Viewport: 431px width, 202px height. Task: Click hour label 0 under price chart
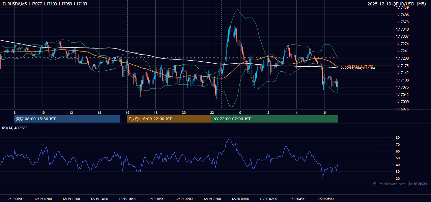pos(240,112)
